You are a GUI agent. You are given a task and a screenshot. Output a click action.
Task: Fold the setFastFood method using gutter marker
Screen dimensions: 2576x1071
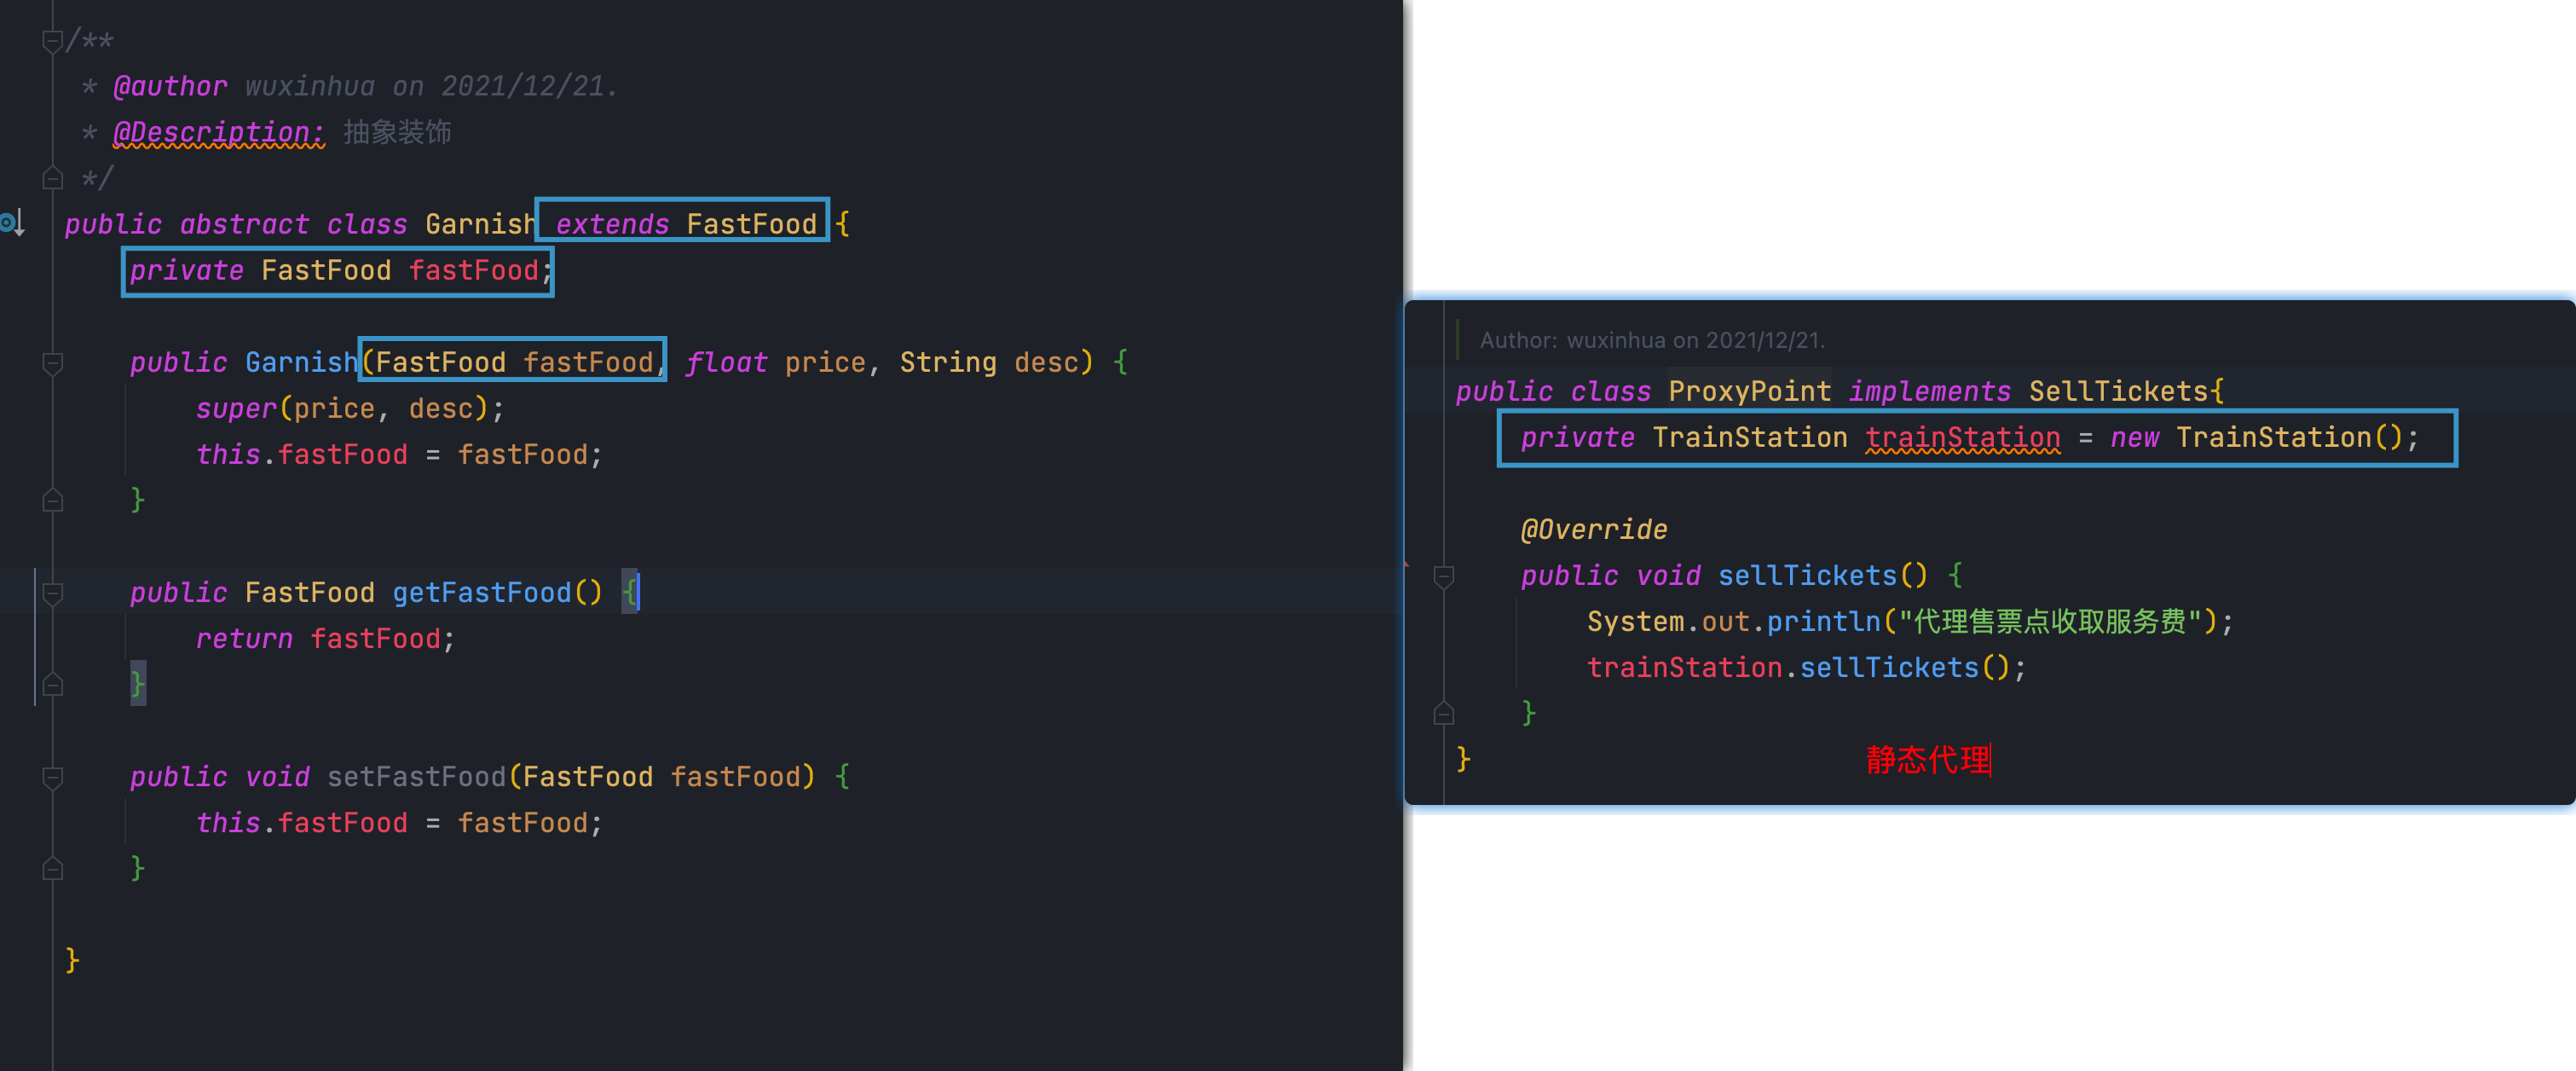(x=53, y=777)
